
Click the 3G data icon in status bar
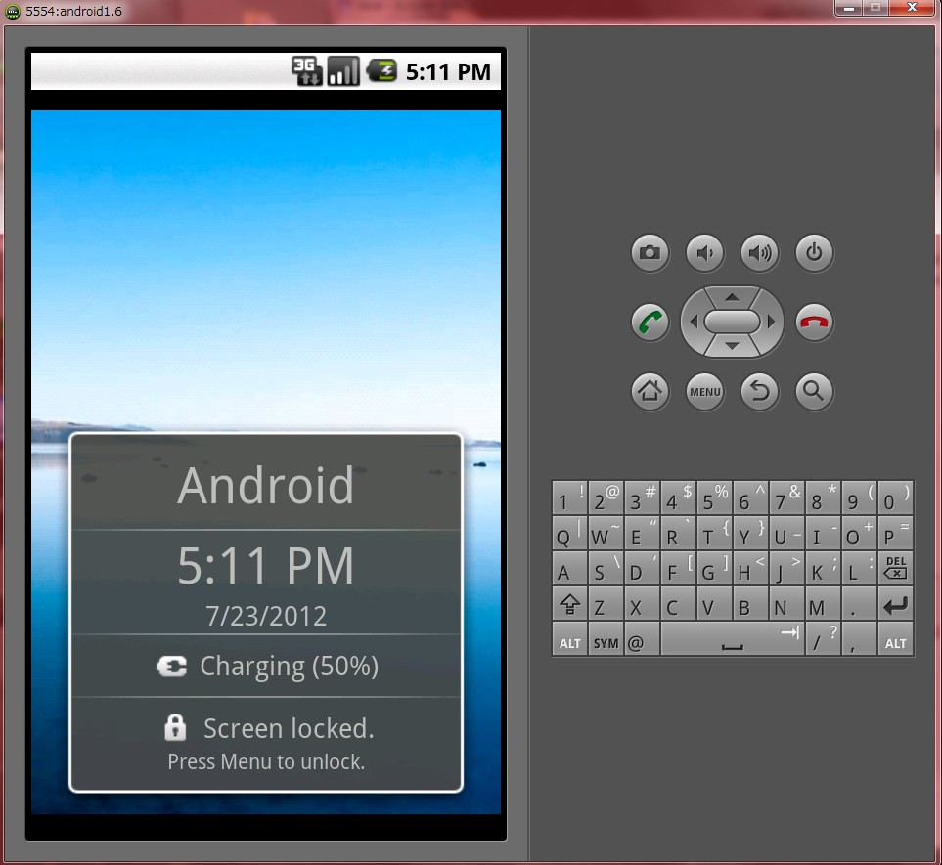click(307, 70)
